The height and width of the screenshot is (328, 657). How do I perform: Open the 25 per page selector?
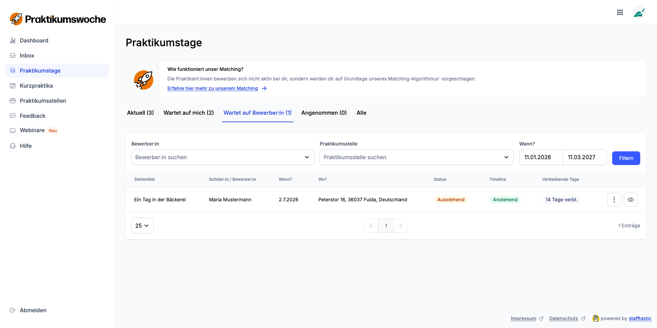[x=142, y=226]
